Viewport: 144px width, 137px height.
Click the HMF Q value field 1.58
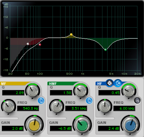click(x=61, y=93)
